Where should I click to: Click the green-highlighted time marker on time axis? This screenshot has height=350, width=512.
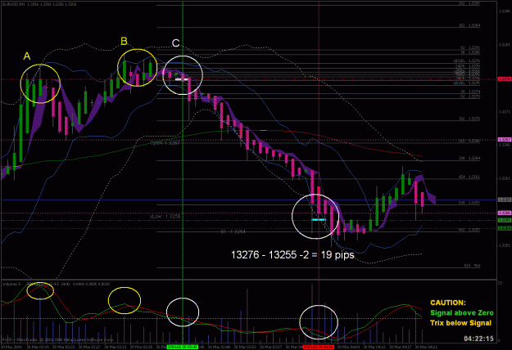pyautogui.click(x=182, y=347)
